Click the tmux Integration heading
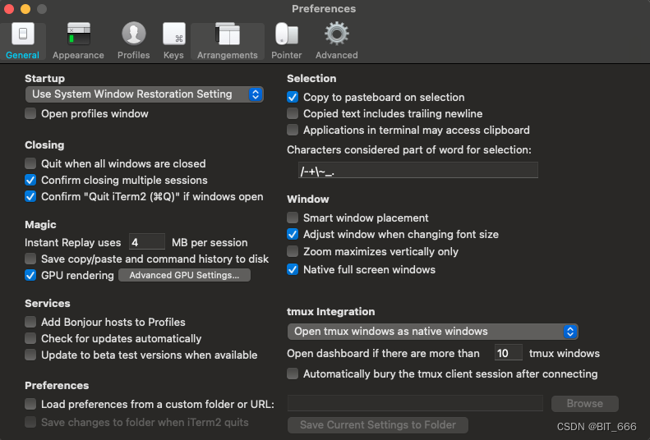This screenshot has width=650, height=440. [331, 312]
